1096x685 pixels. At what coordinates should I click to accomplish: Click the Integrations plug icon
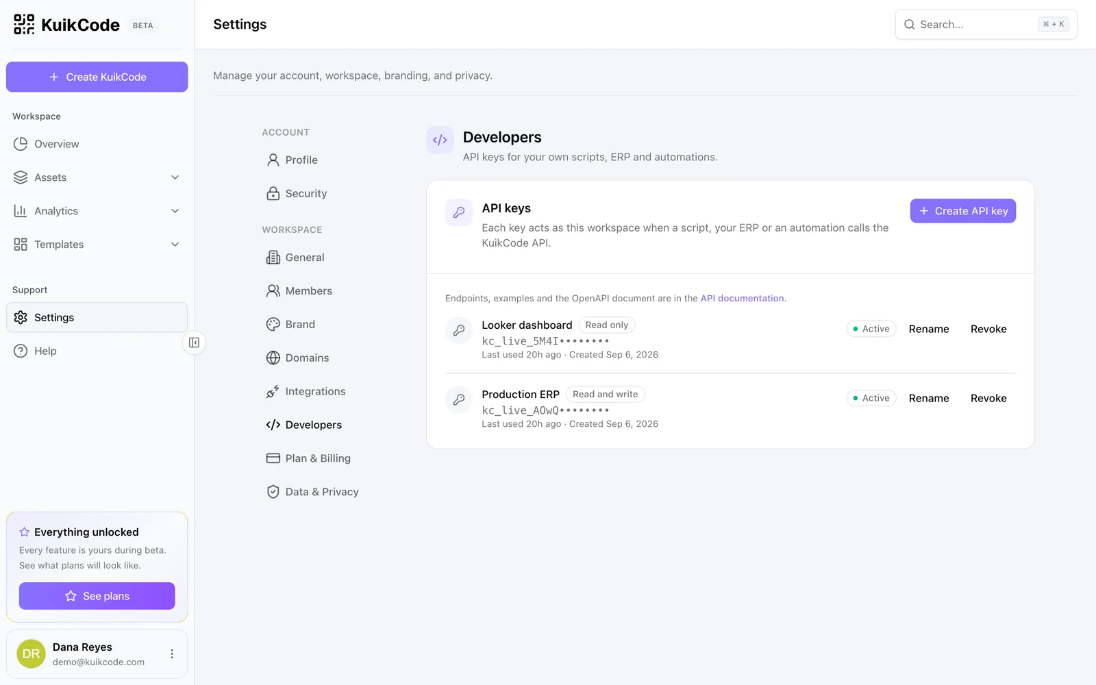click(273, 391)
